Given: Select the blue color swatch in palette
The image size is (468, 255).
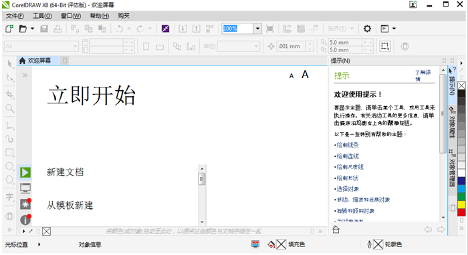Looking at the screenshot, I should (461, 180).
